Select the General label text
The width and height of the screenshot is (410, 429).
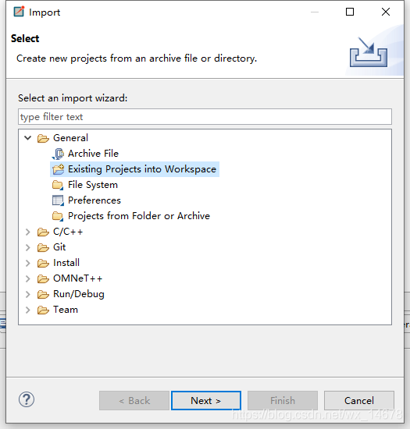(x=70, y=138)
